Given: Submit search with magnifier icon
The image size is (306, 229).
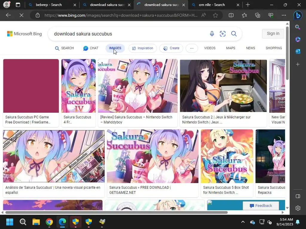Looking at the screenshot, I should point(234,34).
